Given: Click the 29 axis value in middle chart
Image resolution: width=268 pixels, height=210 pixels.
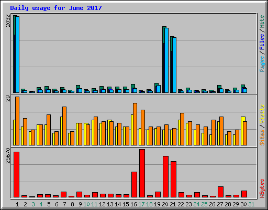Looking at the screenshot, I should click(x=8, y=99).
